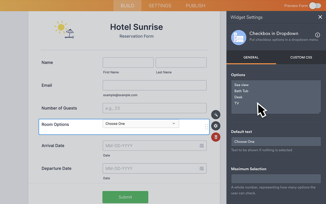Toggle the Preview Form switch
The width and height of the screenshot is (326, 204).
click(x=315, y=5)
